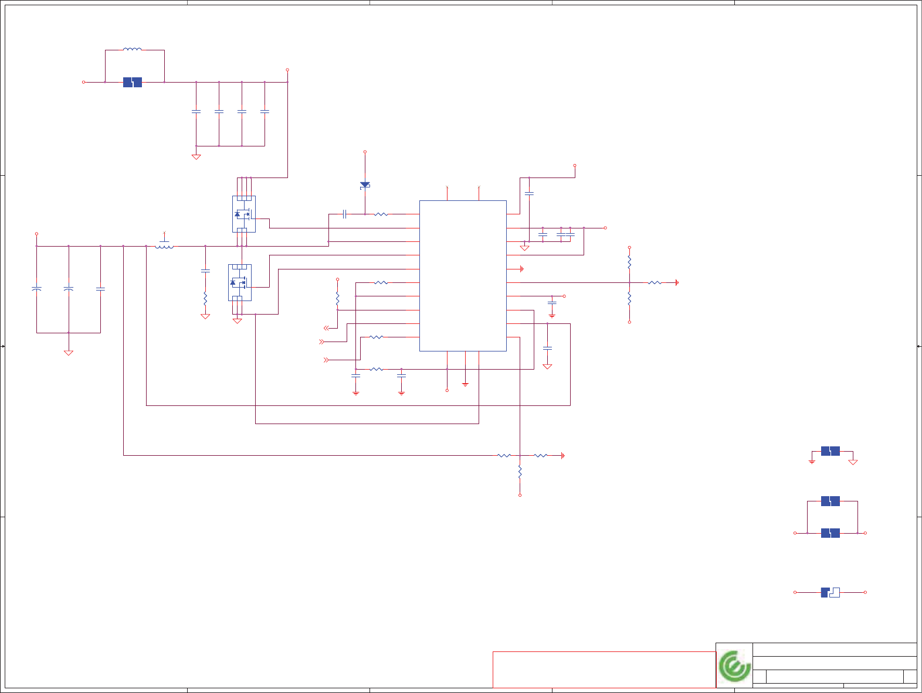Select the leftmost capacitor in the four-capacitor bank
The image size is (922, 693).
click(x=196, y=111)
